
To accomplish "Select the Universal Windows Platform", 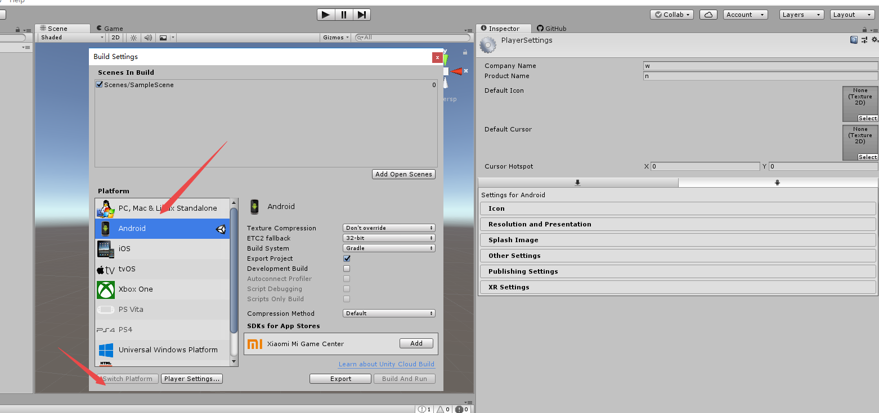I will (x=162, y=350).
